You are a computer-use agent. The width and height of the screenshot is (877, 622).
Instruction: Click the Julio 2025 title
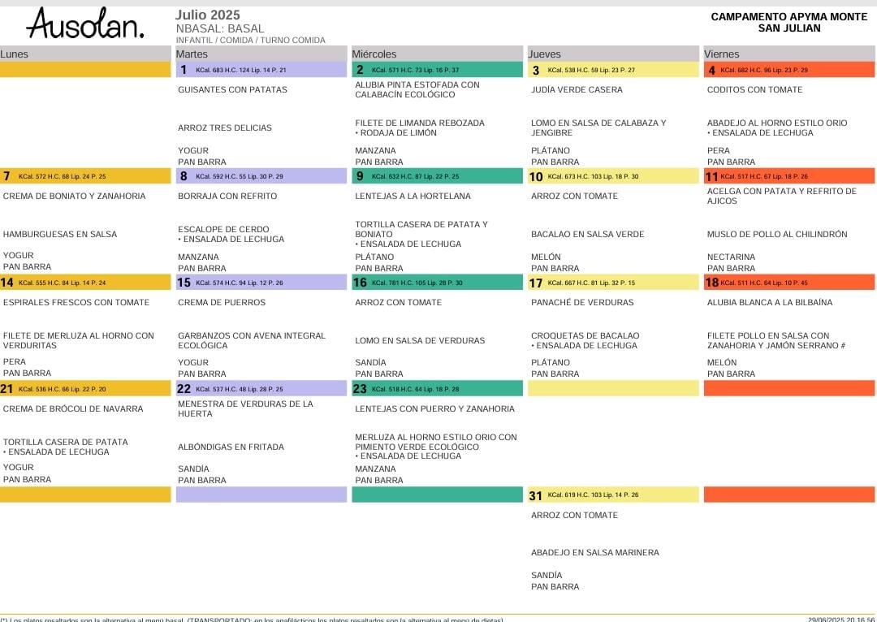click(x=207, y=15)
